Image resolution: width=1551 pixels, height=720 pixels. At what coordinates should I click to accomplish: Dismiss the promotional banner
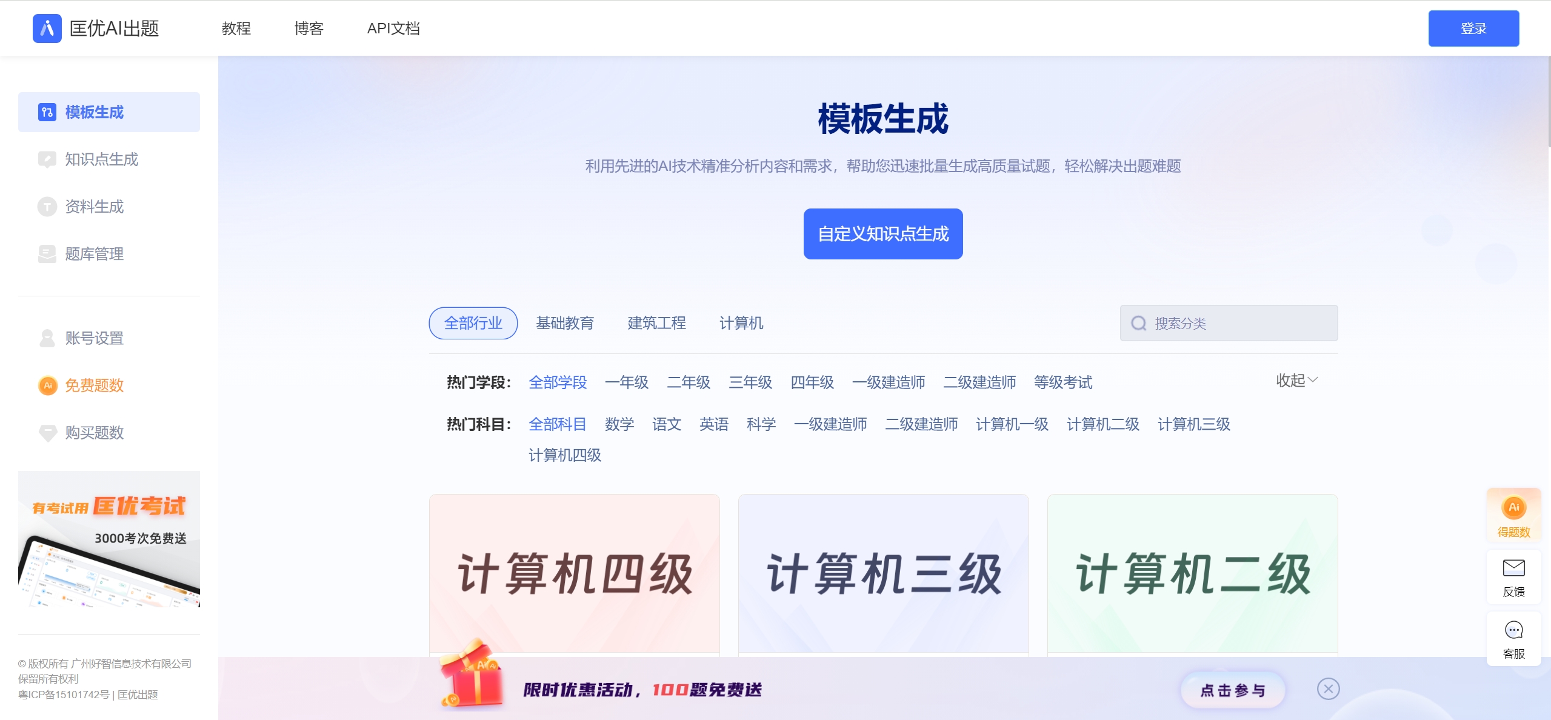coord(1328,688)
